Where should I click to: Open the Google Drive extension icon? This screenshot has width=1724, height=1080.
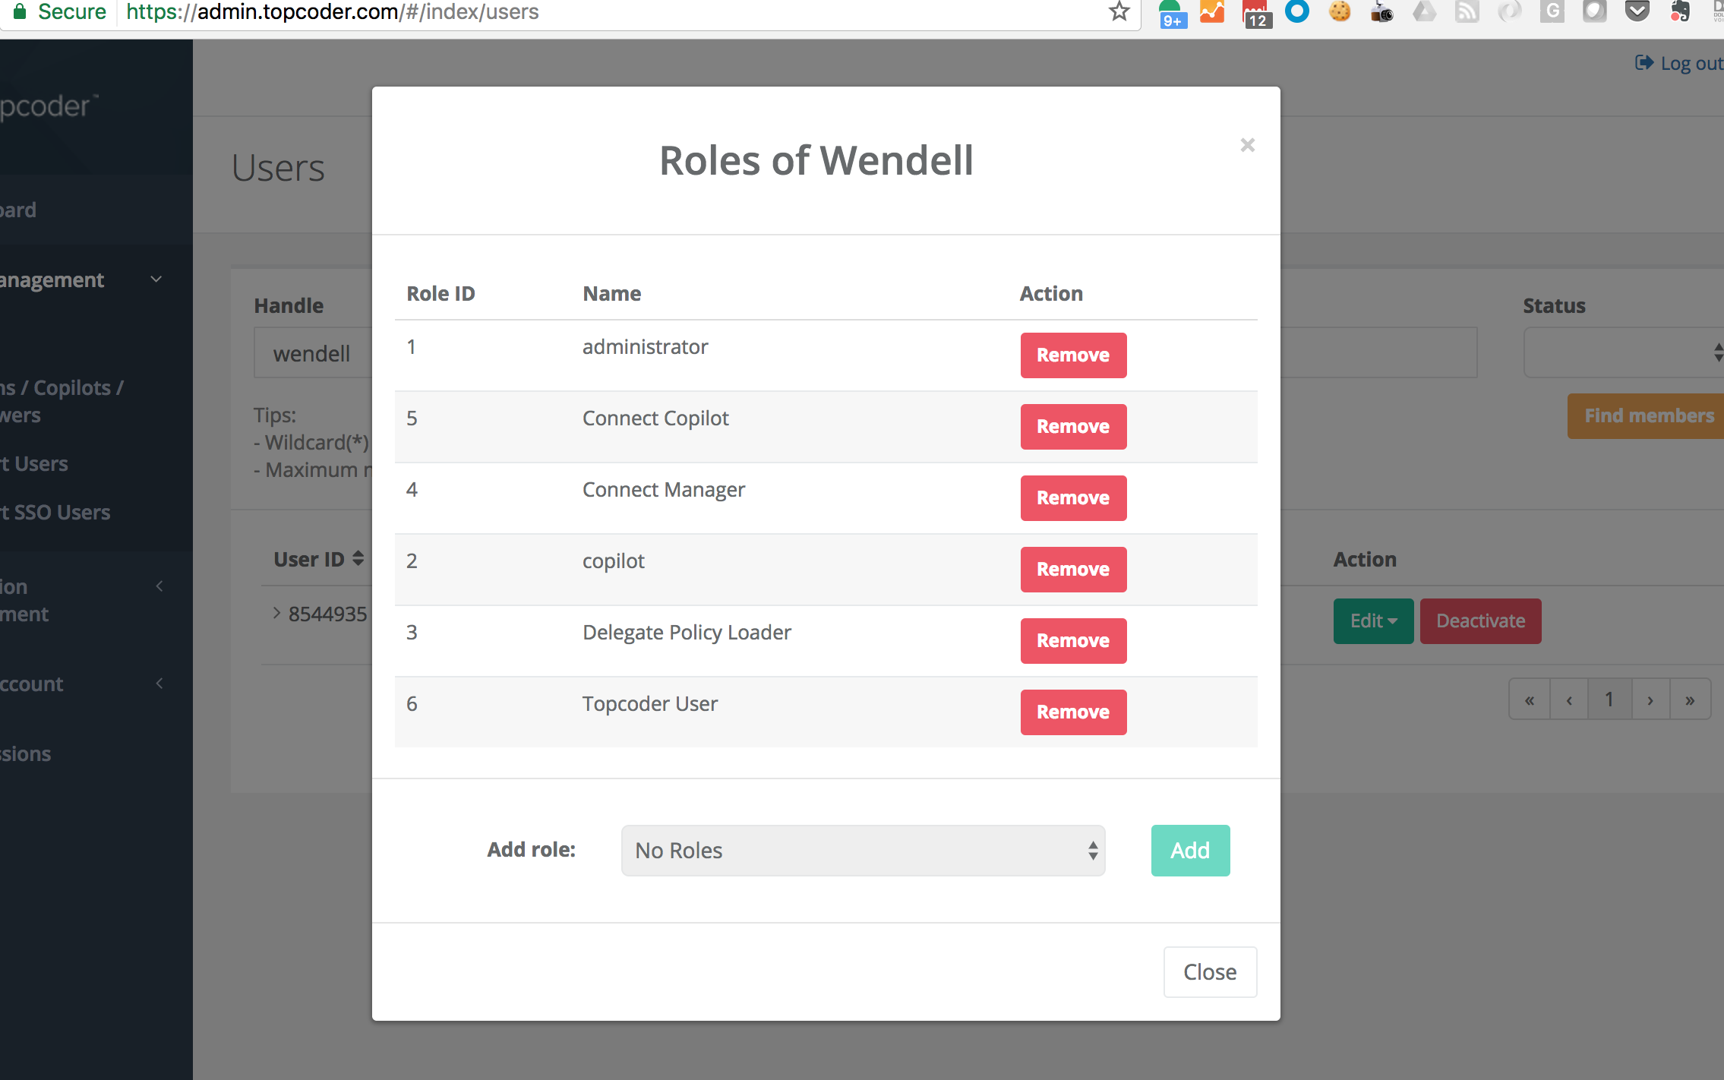click(1424, 11)
